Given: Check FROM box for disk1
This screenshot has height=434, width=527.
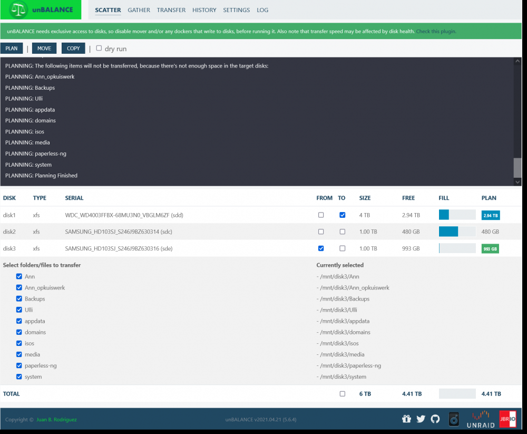Looking at the screenshot, I should pos(321,215).
